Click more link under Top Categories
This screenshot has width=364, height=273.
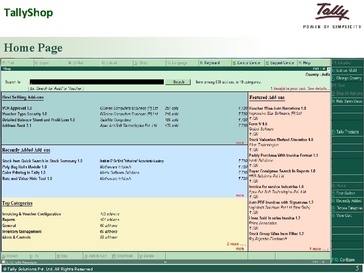point(240,249)
